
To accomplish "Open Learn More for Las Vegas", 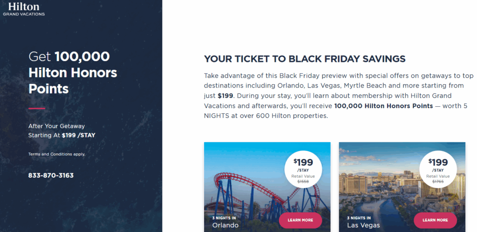I will (435, 220).
